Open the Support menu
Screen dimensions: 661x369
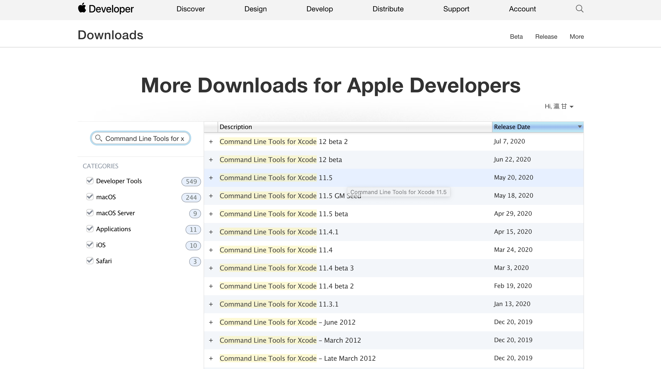click(x=456, y=9)
